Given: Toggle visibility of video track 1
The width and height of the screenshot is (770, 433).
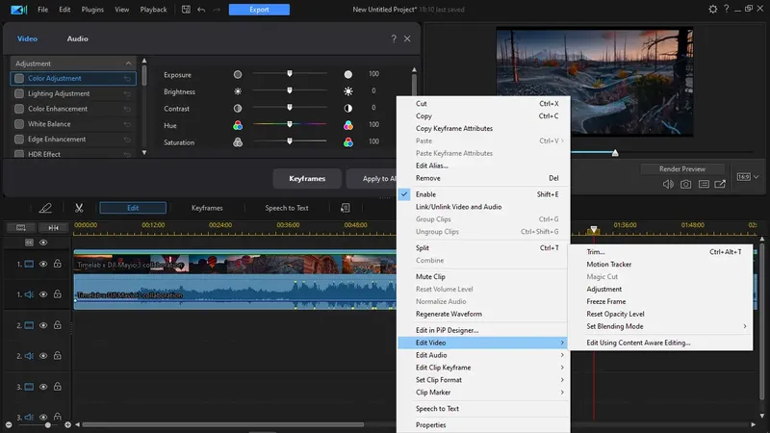Looking at the screenshot, I should 43,264.
